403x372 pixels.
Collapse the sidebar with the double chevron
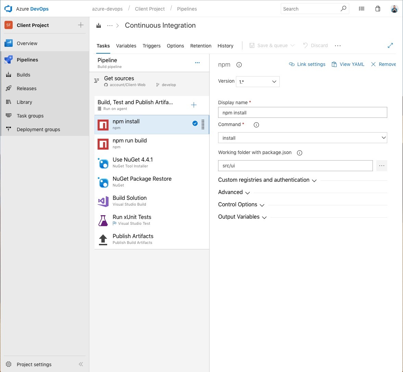point(81,364)
